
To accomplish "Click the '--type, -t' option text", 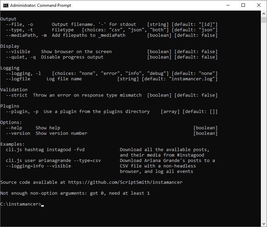I will tap(19, 30).
